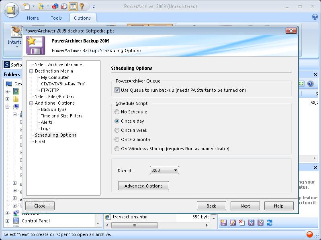Click the Close button in backup dialog
The height and width of the screenshot is (240, 321).
[x=40, y=206]
